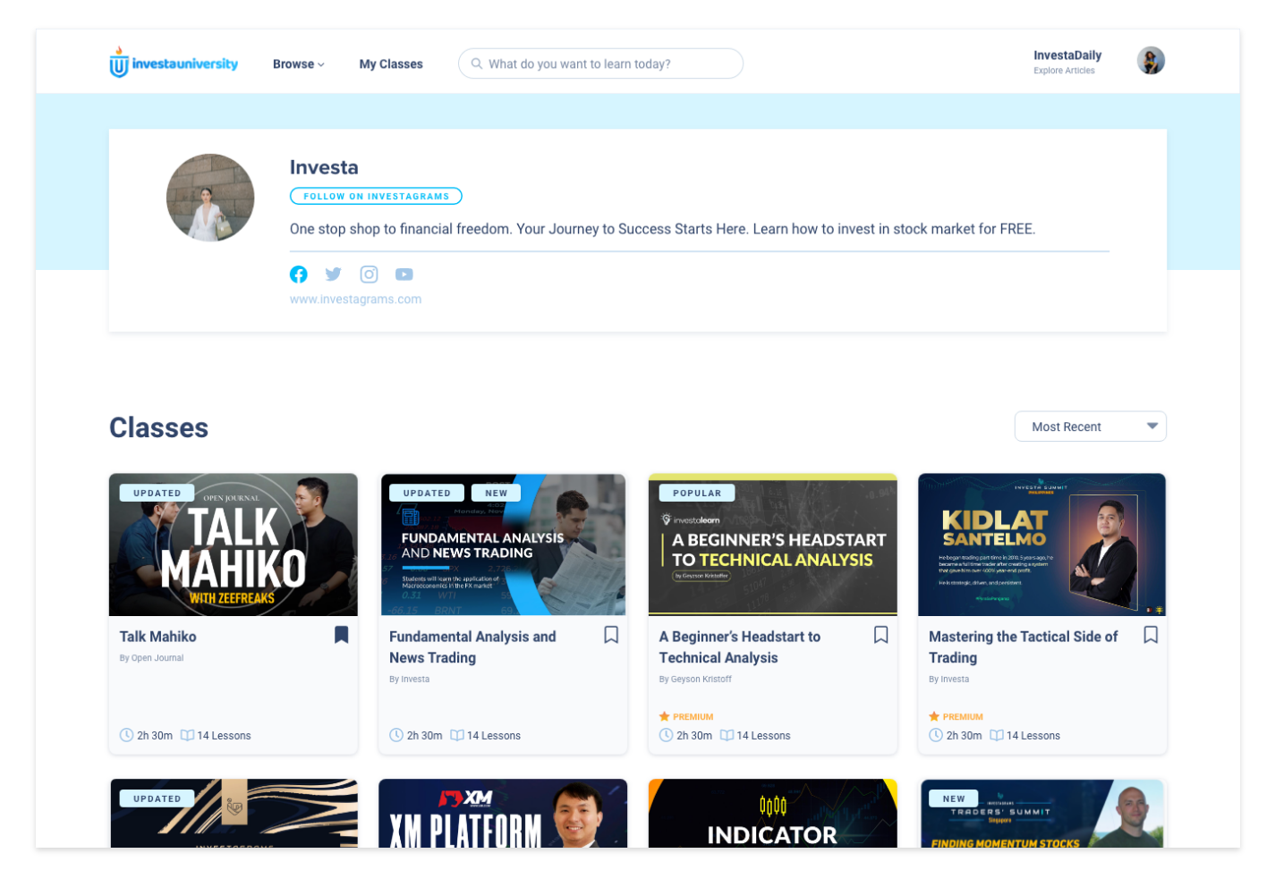This screenshot has width=1275, height=887.
Task: Open Investa's Twitter page
Action: point(334,275)
